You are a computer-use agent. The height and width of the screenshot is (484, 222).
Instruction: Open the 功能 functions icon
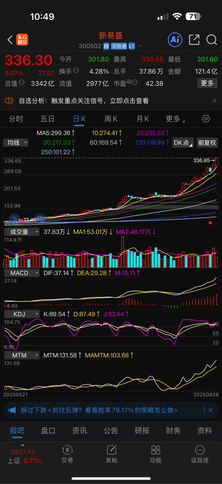click(x=156, y=454)
